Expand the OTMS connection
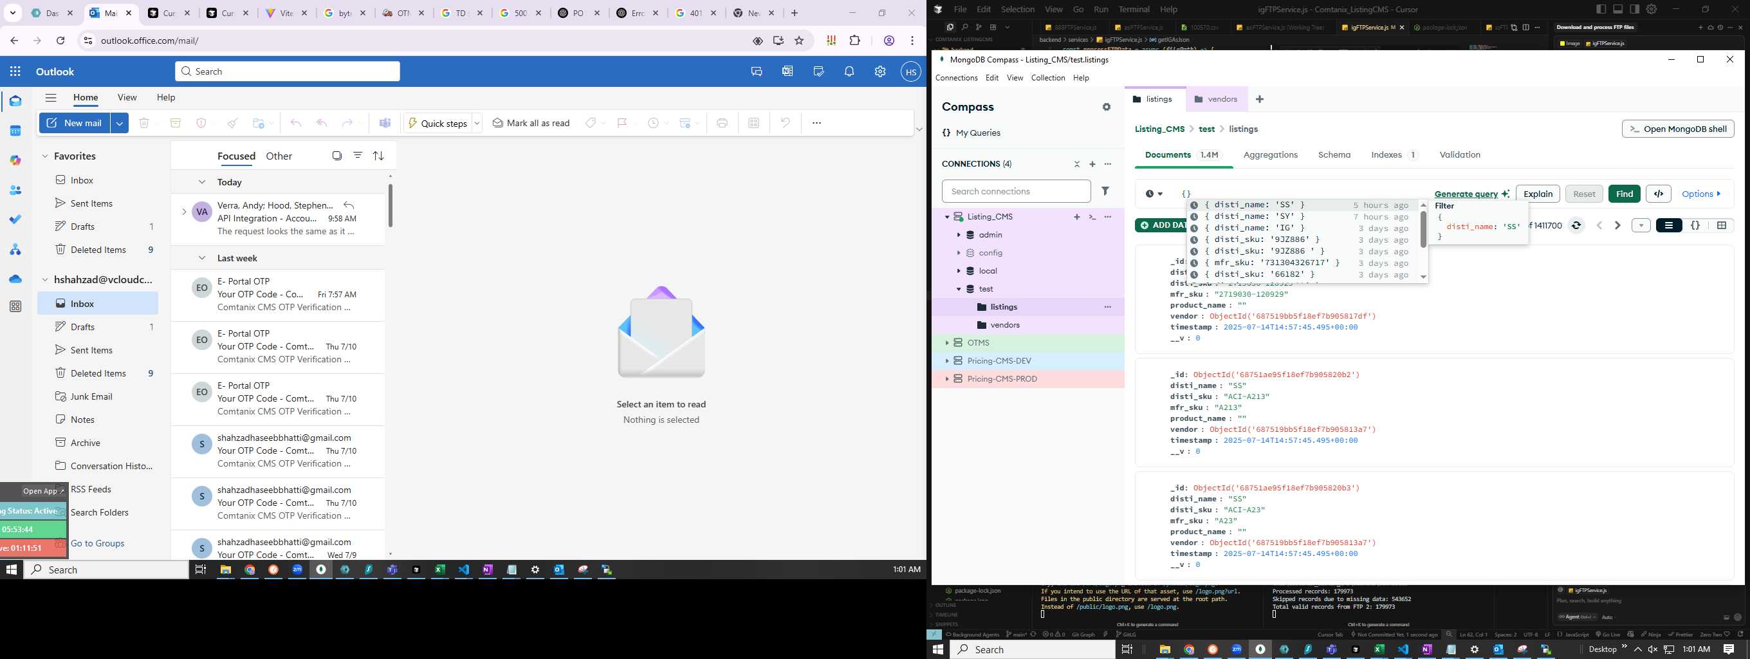This screenshot has width=1750, height=659. [x=946, y=343]
